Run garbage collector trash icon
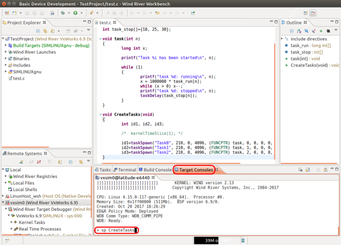This screenshot has width=341, height=245. click(x=243, y=240)
